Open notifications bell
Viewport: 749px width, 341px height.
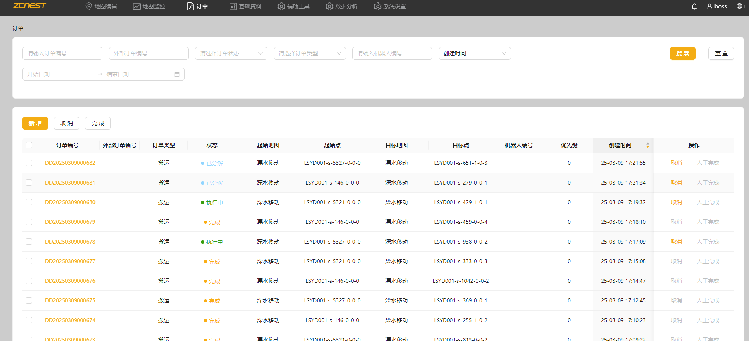(x=694, y=6)
